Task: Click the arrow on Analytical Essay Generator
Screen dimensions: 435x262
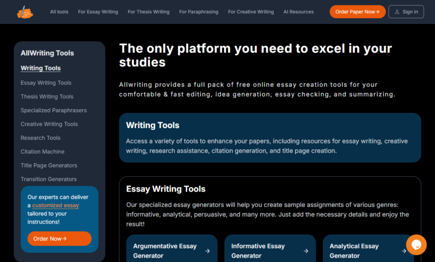Action: 404,251
